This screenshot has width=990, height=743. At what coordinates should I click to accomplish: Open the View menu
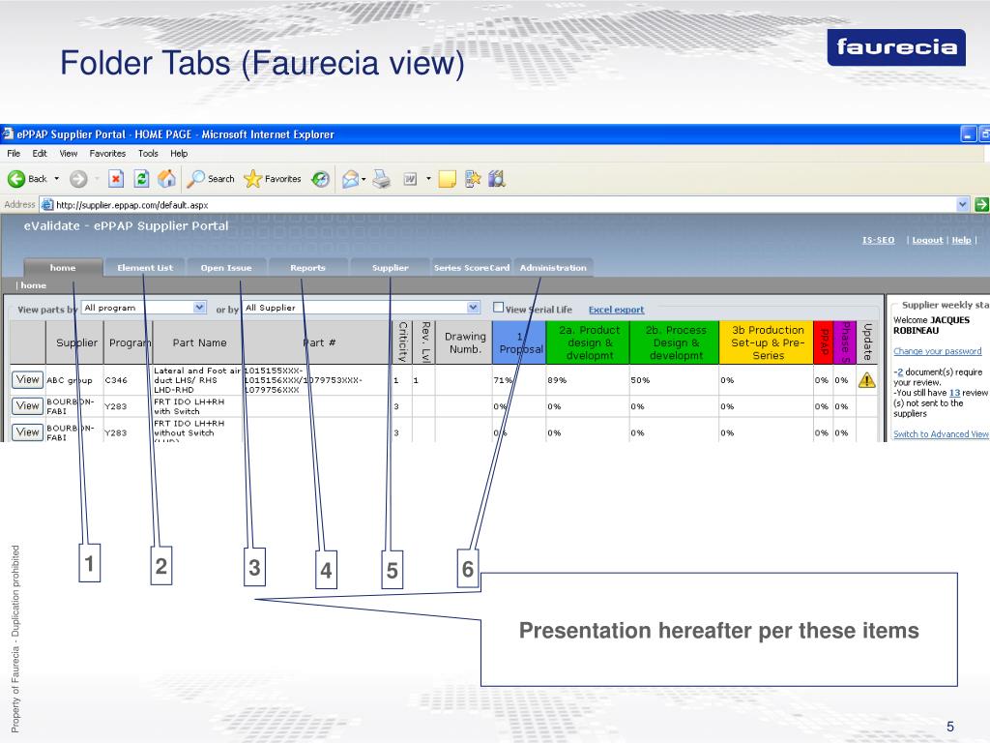(69, 154)
